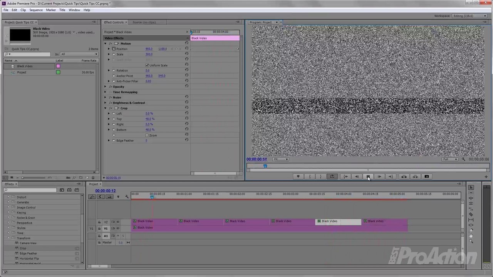
Task: Solo the A1 audio track
Action: point(123,236)
